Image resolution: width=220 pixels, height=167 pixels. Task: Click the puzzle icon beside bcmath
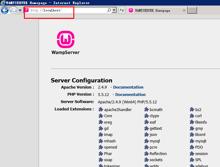(147, 109)
